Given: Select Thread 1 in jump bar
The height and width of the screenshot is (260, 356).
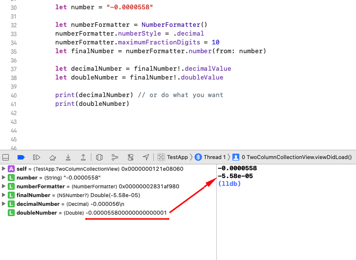Looking at the screenshot, I should 214,157.
